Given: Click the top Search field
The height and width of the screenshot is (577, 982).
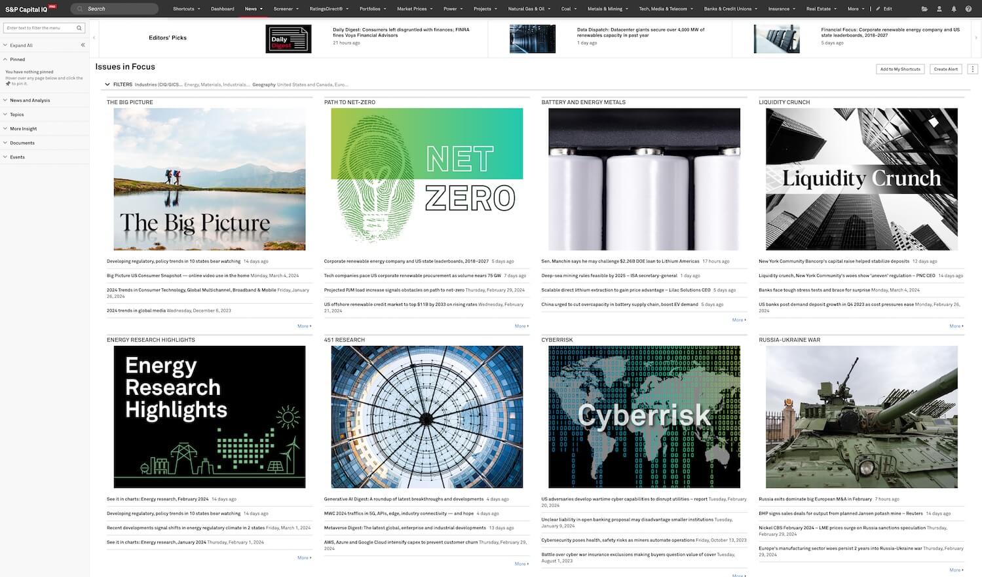Looking at the screenshot, I should (x=115, y=9).
